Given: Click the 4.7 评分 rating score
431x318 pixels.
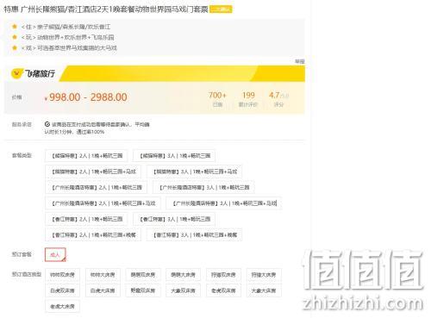Looking at the screenshot, I should tap(278, 99).
